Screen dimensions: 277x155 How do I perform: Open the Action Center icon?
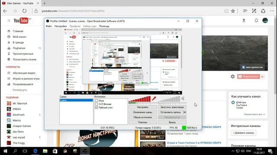point(270,151)
